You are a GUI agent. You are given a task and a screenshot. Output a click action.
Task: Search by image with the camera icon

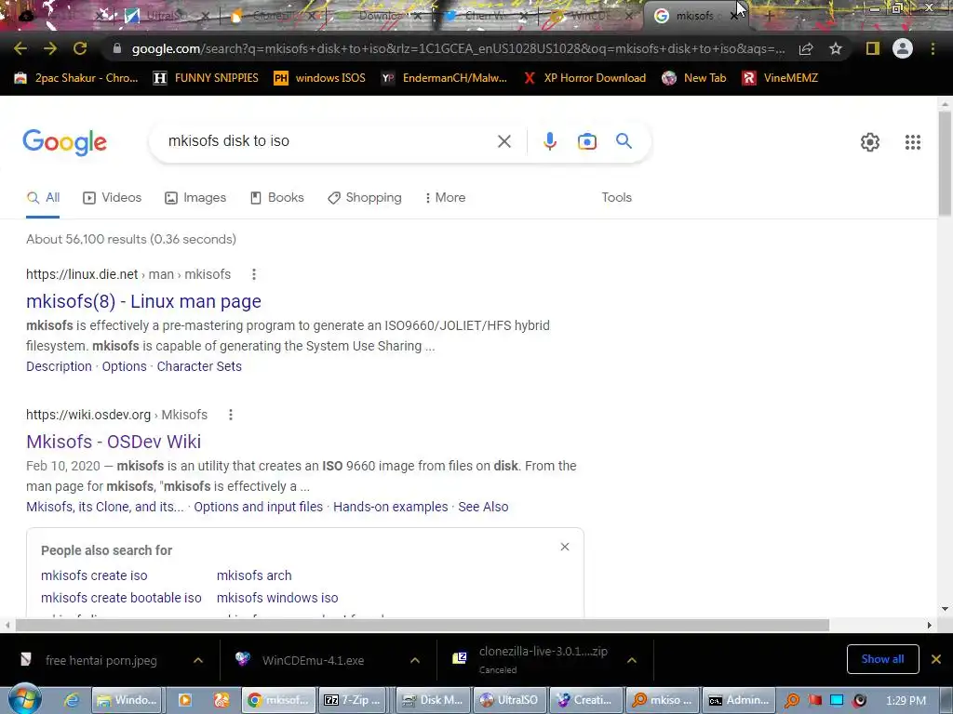(x=586, y=141)
